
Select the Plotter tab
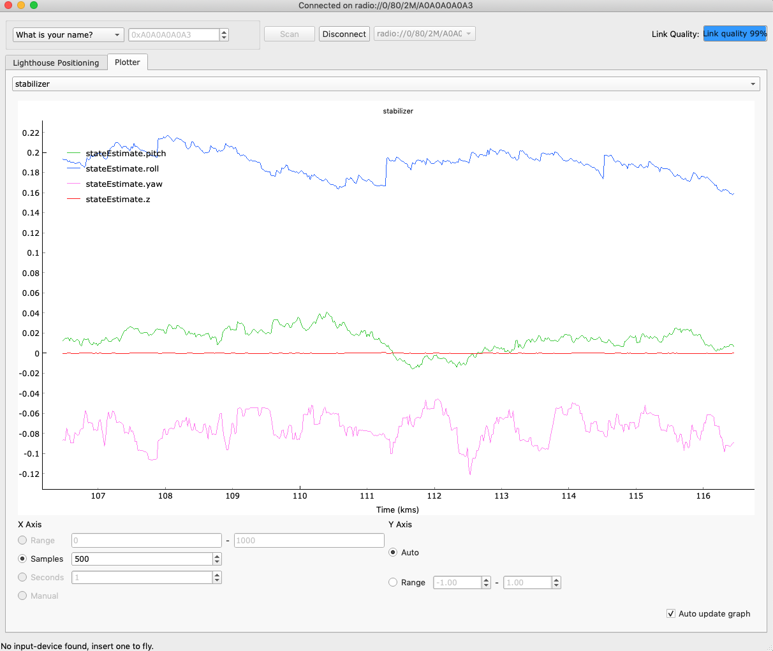click(127, 62)
